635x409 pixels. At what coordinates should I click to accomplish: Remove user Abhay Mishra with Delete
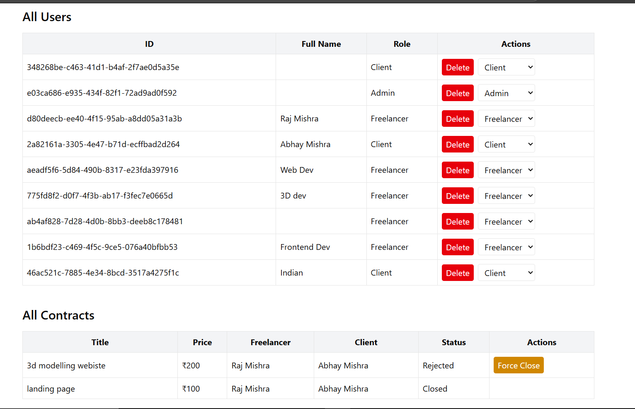pos(458,145)
